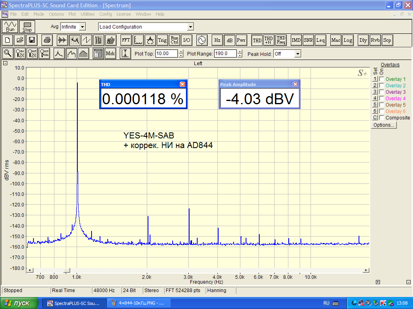Open the Trig trigger settings
The width and height of the screenshot is (413, 309).
(162, 40)
